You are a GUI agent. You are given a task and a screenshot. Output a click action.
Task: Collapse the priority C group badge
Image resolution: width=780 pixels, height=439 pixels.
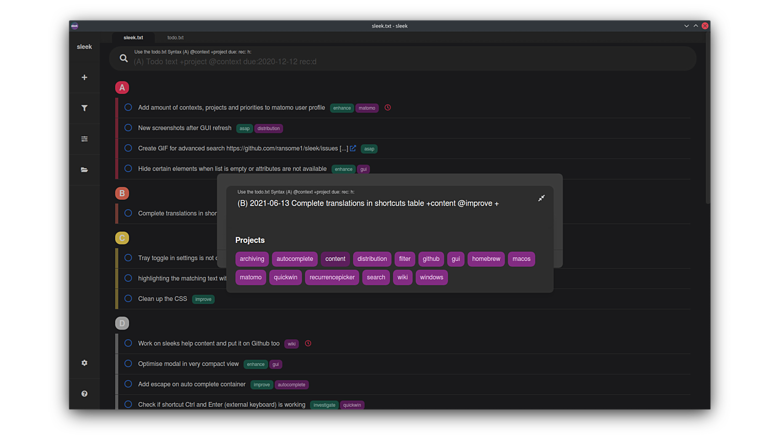(x=122, y=238)
